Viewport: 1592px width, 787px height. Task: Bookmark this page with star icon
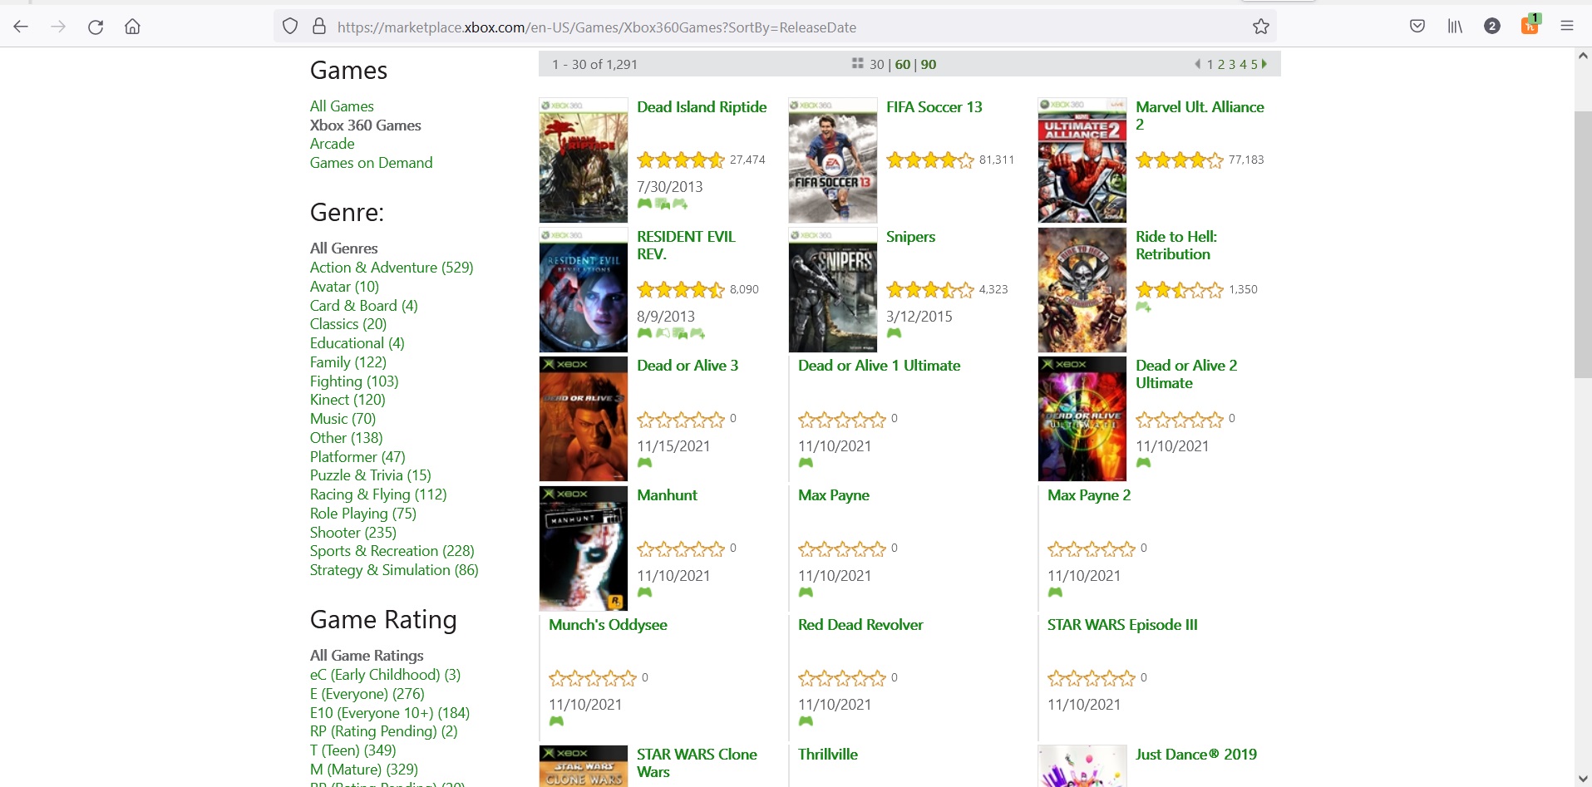pyautogui.click(x=1261, y=27)
